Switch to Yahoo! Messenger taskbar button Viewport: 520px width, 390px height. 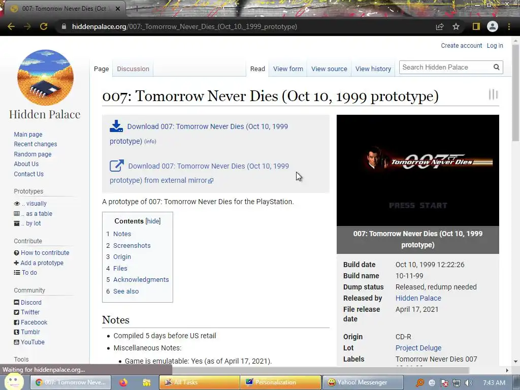[x=363, y=382]
